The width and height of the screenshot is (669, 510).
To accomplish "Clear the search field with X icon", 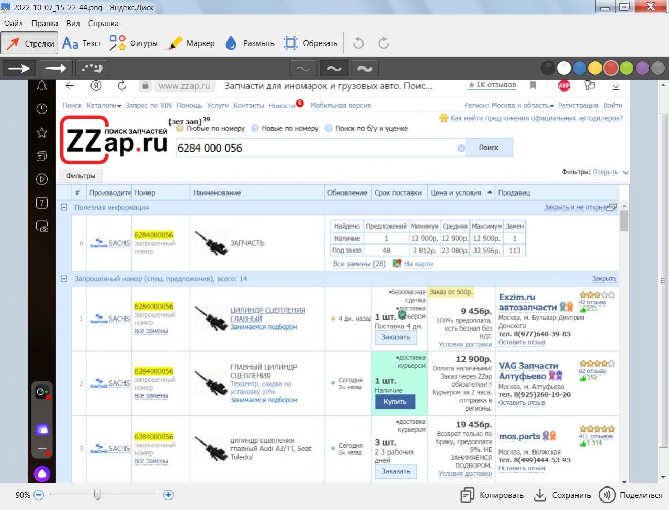I will (x=461, y=148).
